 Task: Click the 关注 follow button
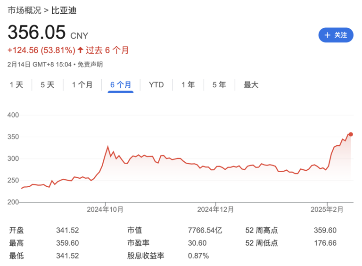[336, 35]
